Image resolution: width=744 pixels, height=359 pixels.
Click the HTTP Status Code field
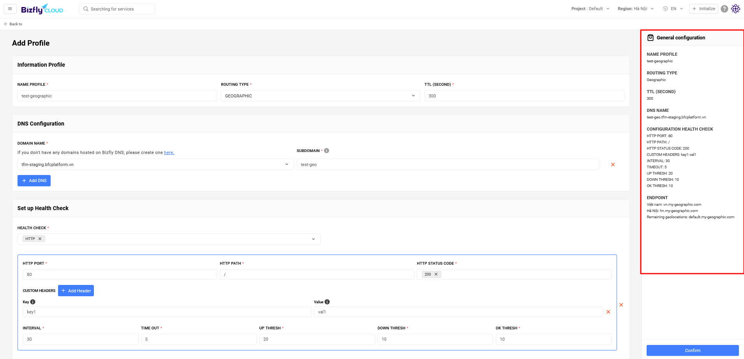[x=514, y=274]
